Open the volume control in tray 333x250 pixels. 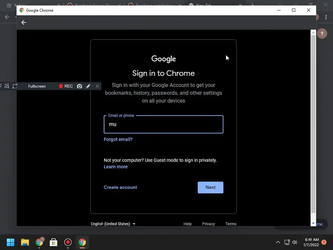[295, 242]
